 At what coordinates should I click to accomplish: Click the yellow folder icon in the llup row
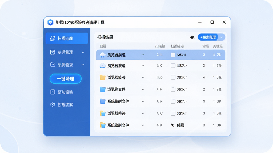tap(103, 77)
